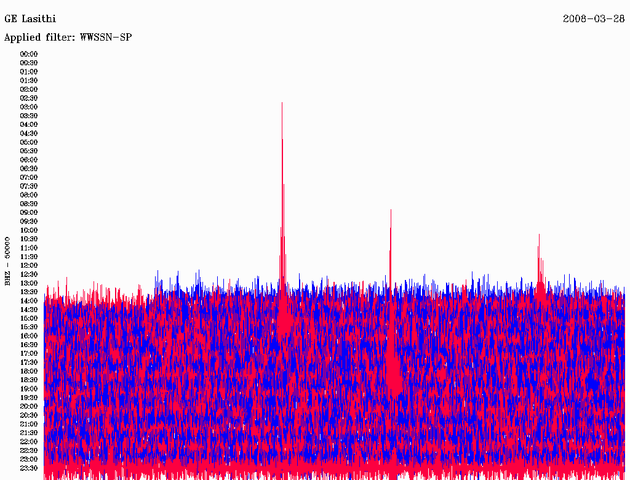This screenshot has height=480, width=630.
Task: Click the 01:00 time label
Action: click(29, 72)
